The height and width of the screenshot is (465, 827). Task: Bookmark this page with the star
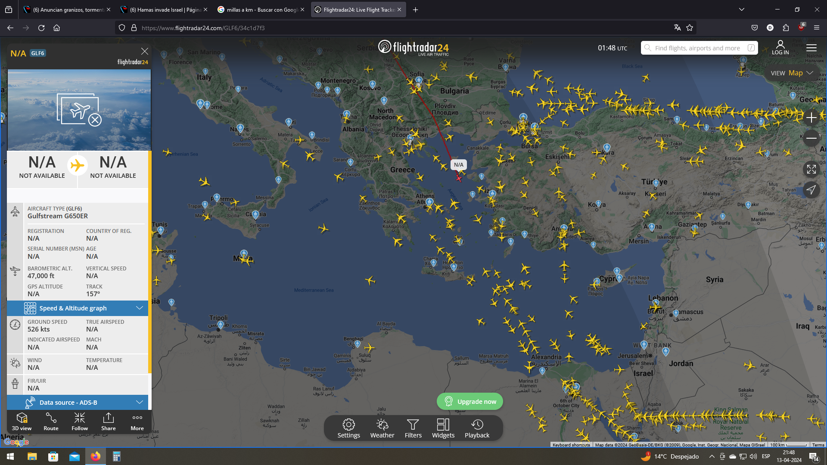(x=690, y=28)
